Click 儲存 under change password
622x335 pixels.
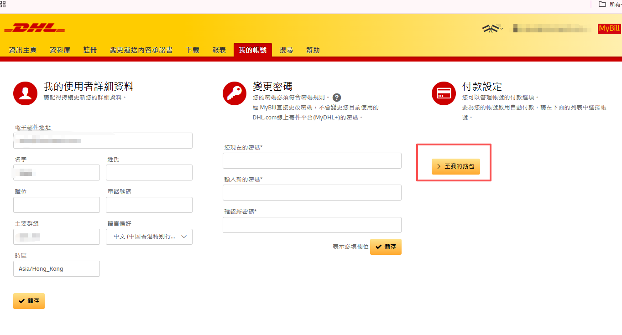pos(386,247)
